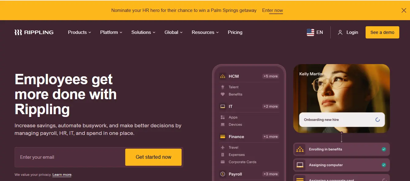Select Corporate Cards under Finance
The width and height of the screenshot is (410, 181).
(x=243, y=162)
